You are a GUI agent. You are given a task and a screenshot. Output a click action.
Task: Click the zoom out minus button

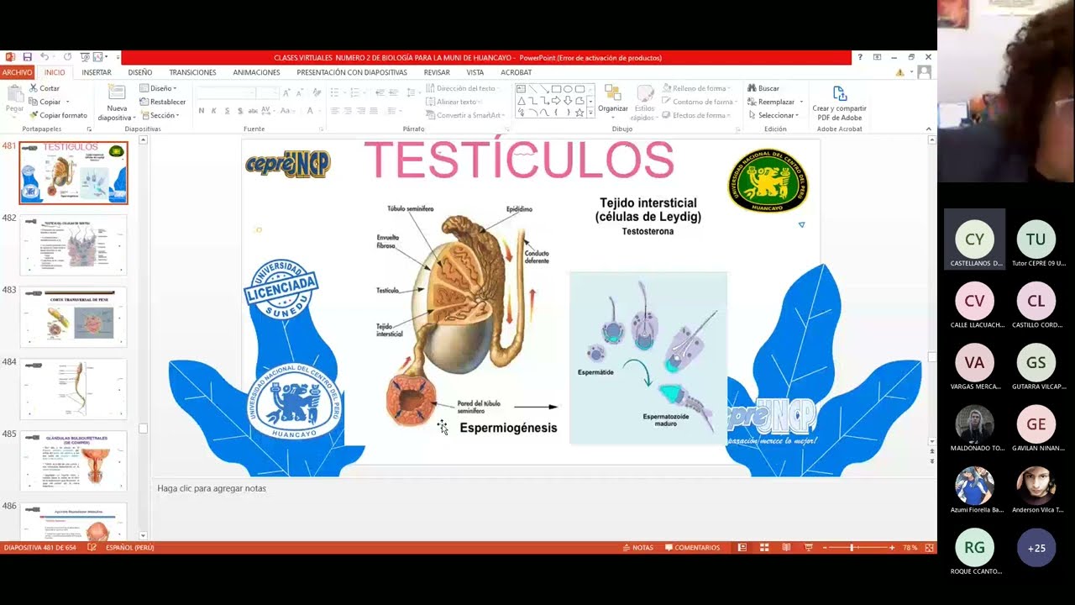pos(826,548)
